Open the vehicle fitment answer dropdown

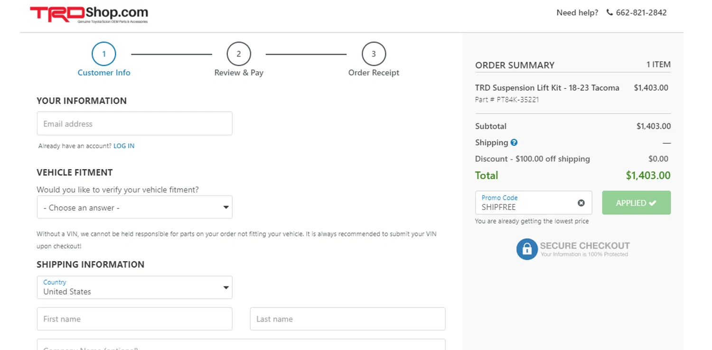click(134, 207)
